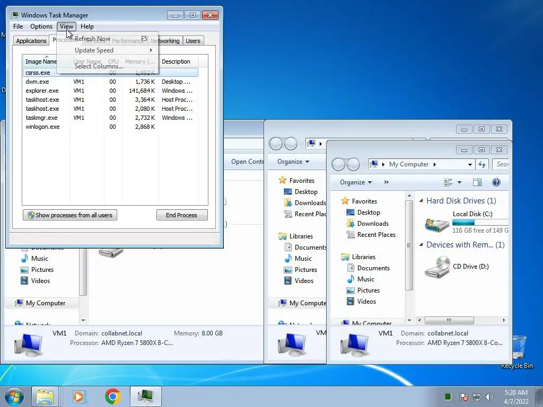Open Organize dropdown in middle Explorer window
The width and height of the screenshot is (543, 407).
point(293,162)
